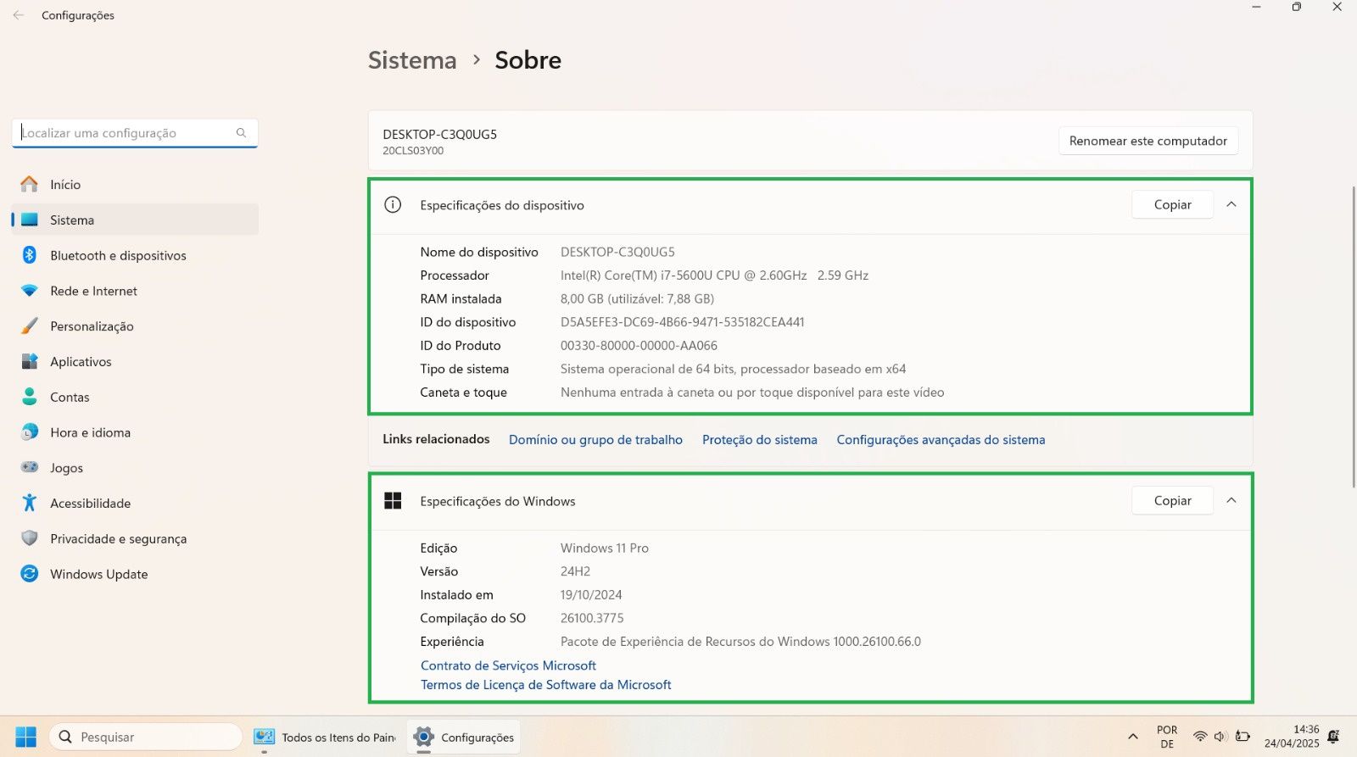The height and width of the screenshot is (757, 1357).
Task: Click the Aplicativos icon in sidebar
Action: (x=30, y=361)
